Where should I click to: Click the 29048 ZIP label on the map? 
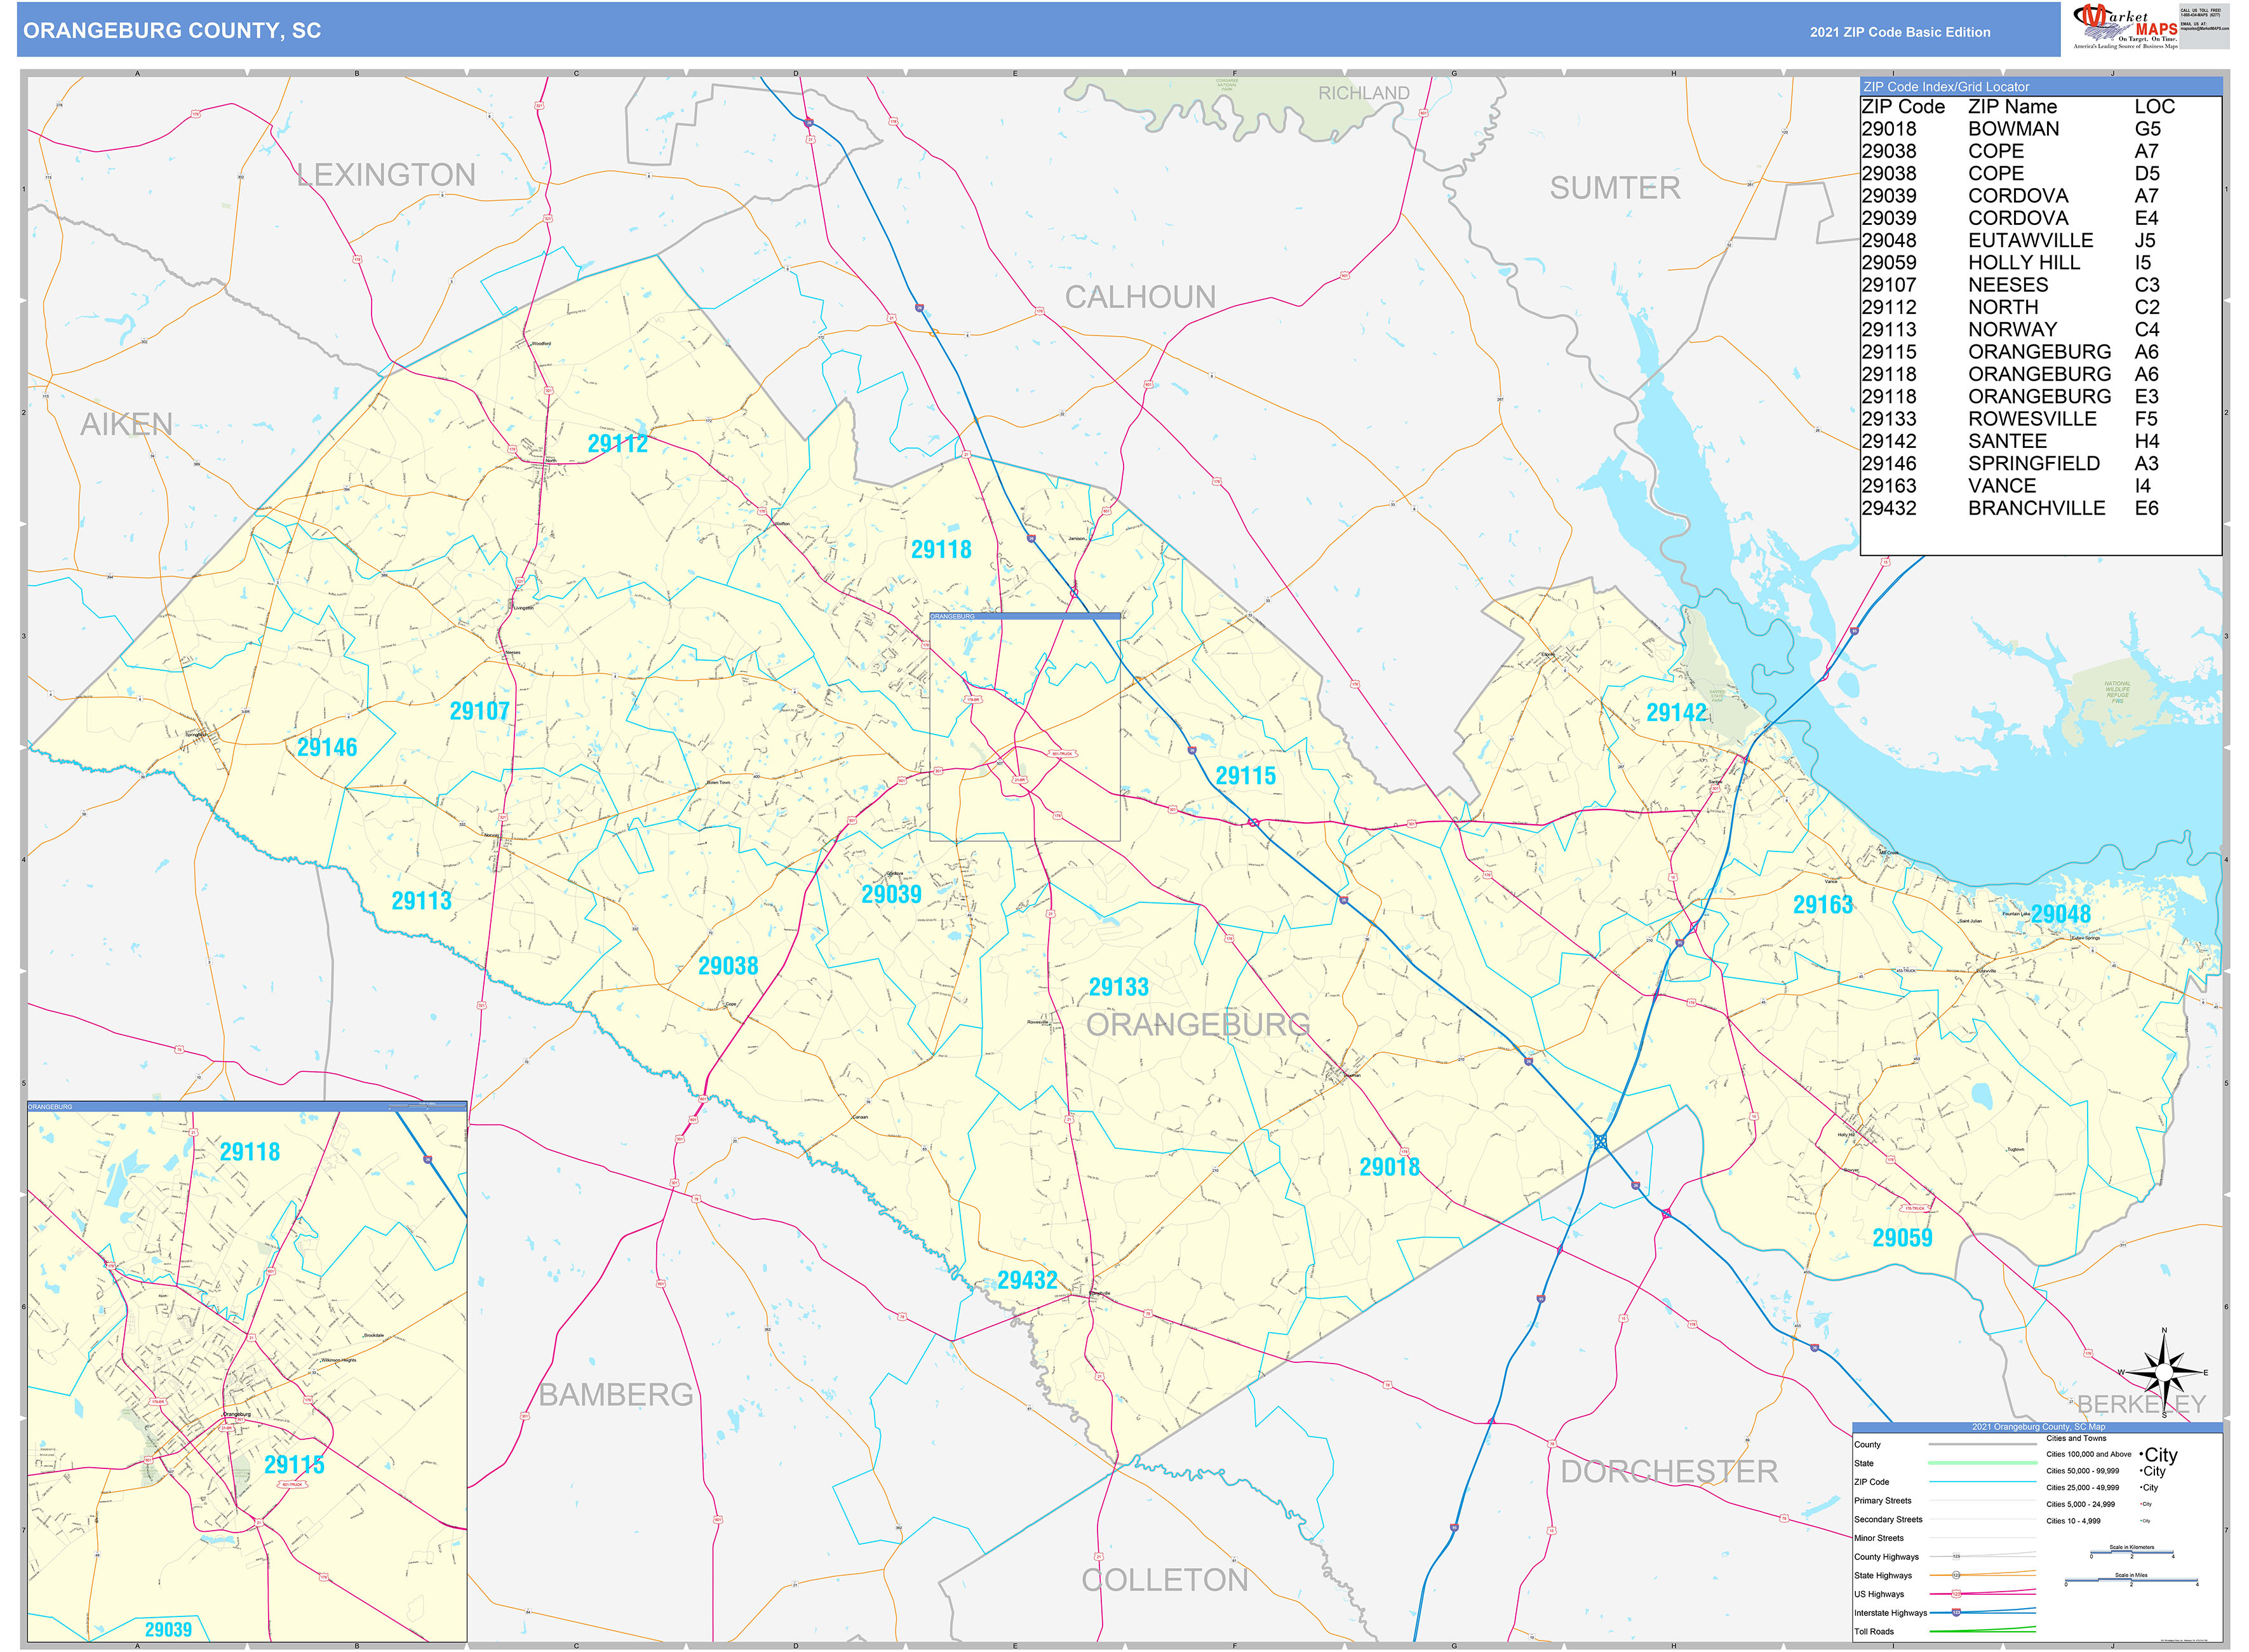(x=2060, y=914)
